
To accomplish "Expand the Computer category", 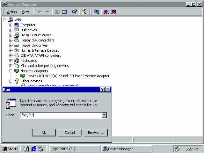I will click(11, 25).
